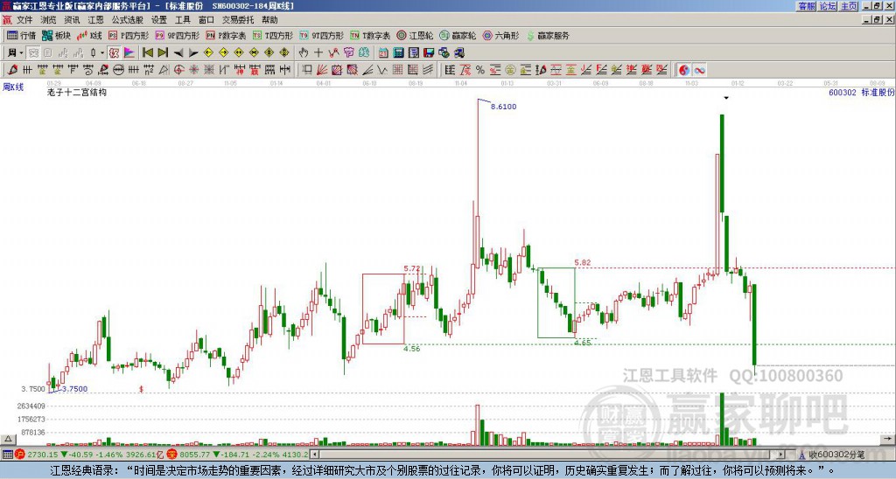Open the 六角形 tool
This screenshot has height=479, width=896.
click(500, 35)
